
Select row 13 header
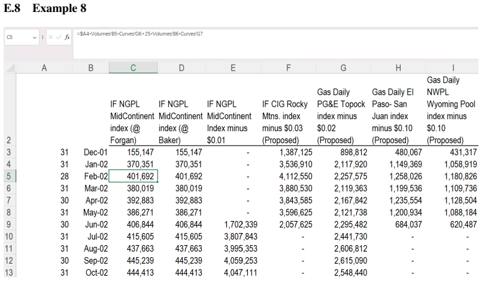coord(9,273)
